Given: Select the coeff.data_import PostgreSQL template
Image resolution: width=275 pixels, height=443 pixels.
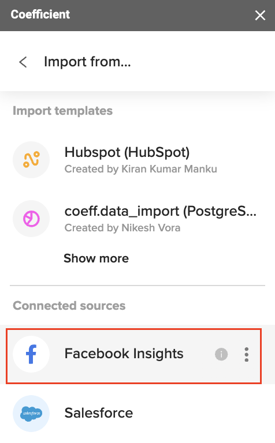Looking at the screenshot, I should pos(137,219).
